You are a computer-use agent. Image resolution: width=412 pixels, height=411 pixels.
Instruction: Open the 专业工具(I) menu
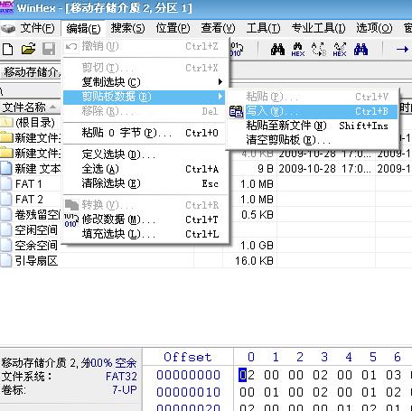point(318,29)
